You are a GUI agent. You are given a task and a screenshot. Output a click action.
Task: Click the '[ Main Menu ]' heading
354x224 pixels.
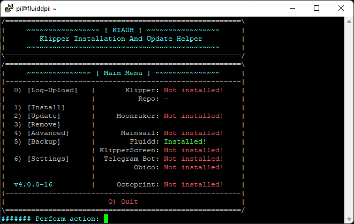pos(123,73)
